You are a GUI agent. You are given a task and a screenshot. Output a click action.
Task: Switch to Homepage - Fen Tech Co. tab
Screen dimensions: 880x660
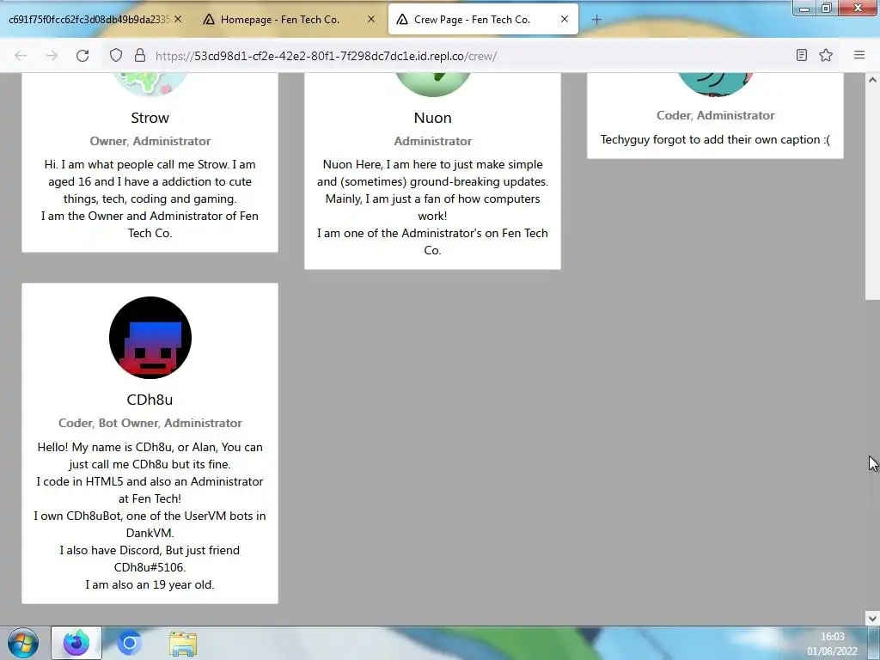[280, 20]
